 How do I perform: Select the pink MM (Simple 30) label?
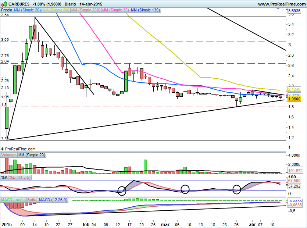(x=115, y=10)
